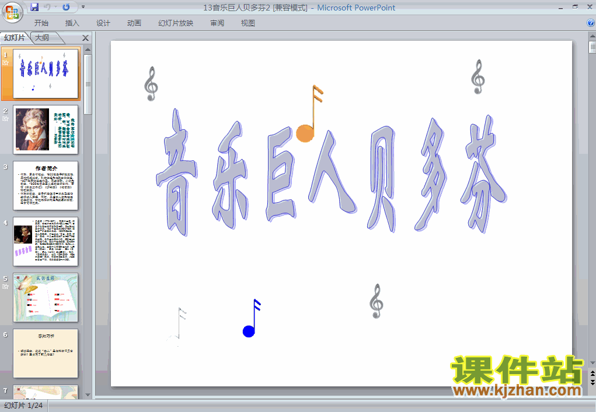
Task: Switch to the 插入 ribbon tab
Action: 72,23
